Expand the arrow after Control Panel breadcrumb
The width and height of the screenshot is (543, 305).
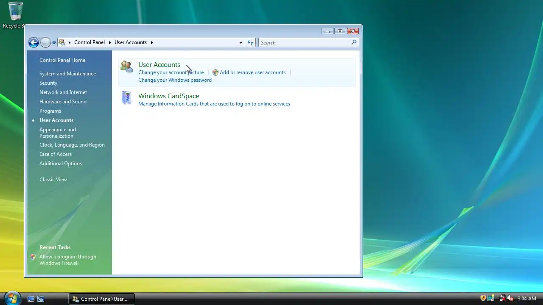pos(109,42)
